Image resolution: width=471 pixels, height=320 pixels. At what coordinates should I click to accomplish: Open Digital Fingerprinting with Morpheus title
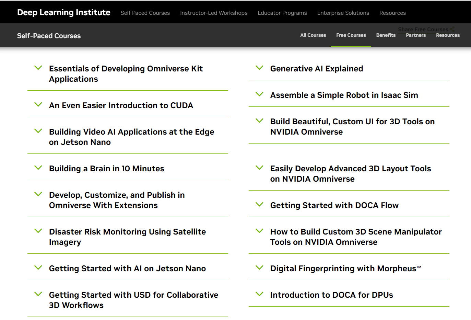[x=346, y=268]
